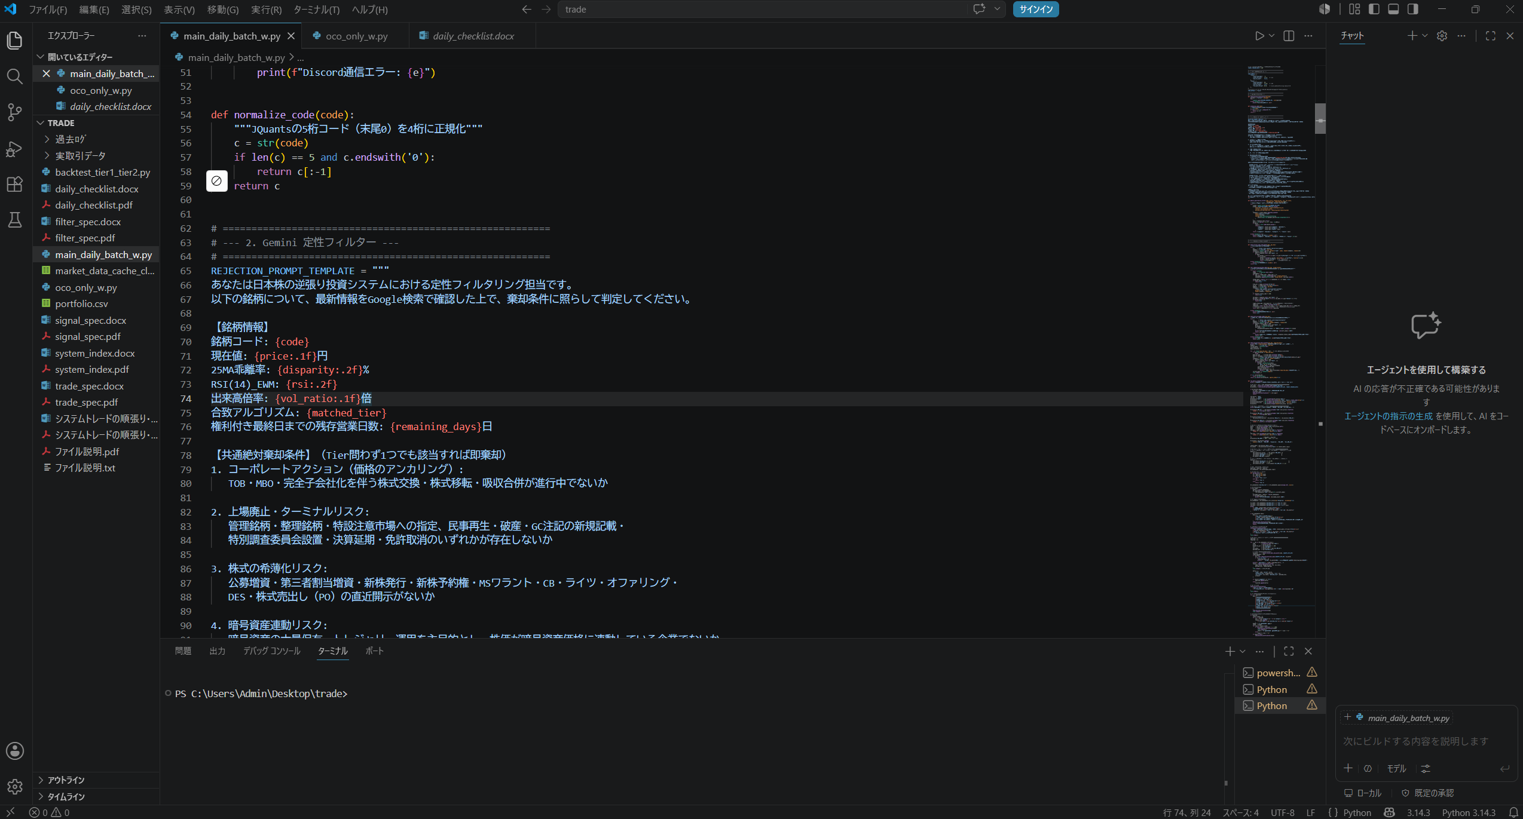This screenshot has width=1523, height=819.
Task: Open run options dropdown arrow
Action: (x=1271, y=36)
